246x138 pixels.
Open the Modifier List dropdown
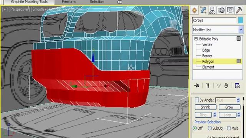click(241, 30)
